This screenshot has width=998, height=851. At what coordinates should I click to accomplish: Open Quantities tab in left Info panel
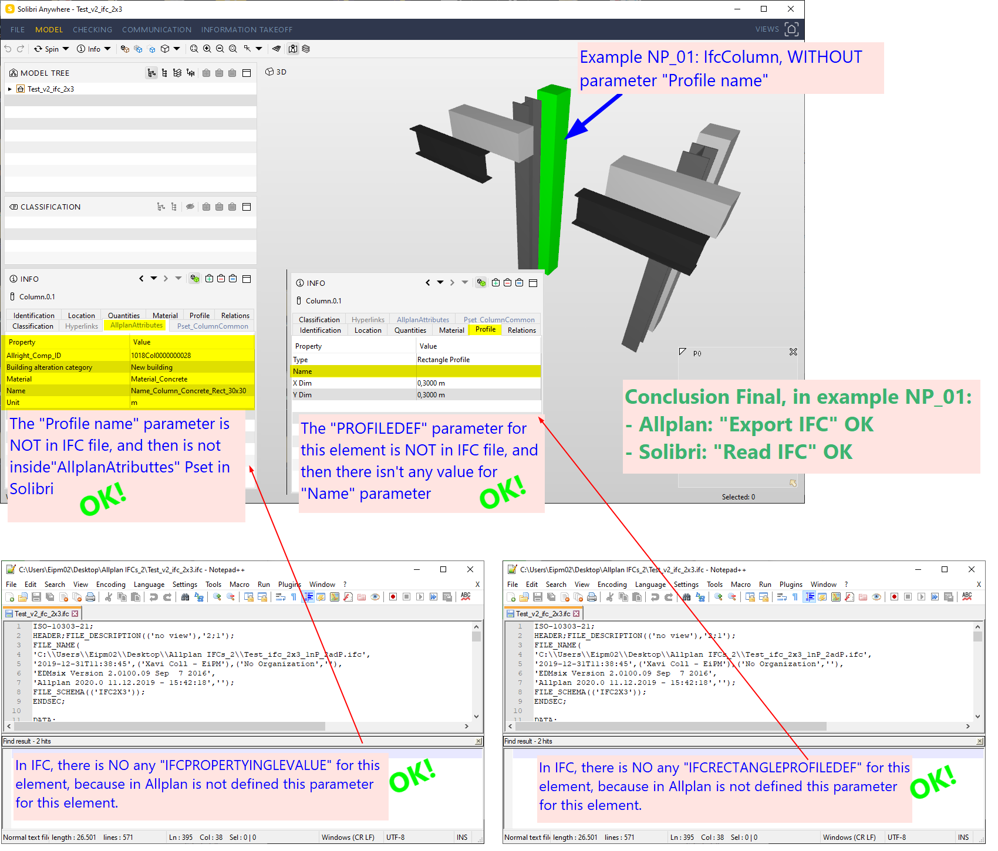124,316
